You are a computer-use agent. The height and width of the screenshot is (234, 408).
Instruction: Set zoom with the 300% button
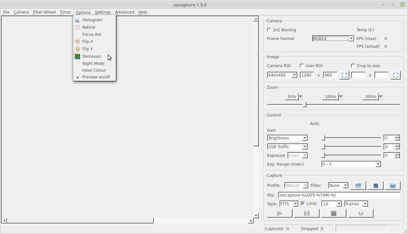tap(371, 97)
